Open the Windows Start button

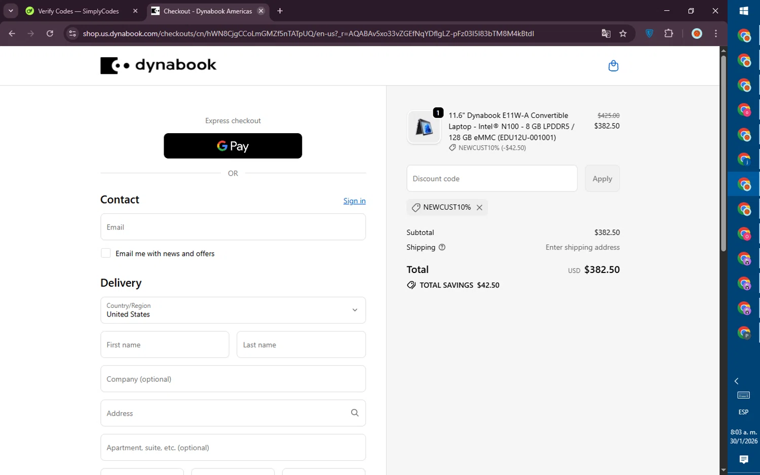pyautogui.click(x=744, y=11)
